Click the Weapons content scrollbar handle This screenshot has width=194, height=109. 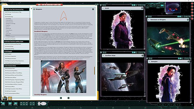(x=94, y=71)
